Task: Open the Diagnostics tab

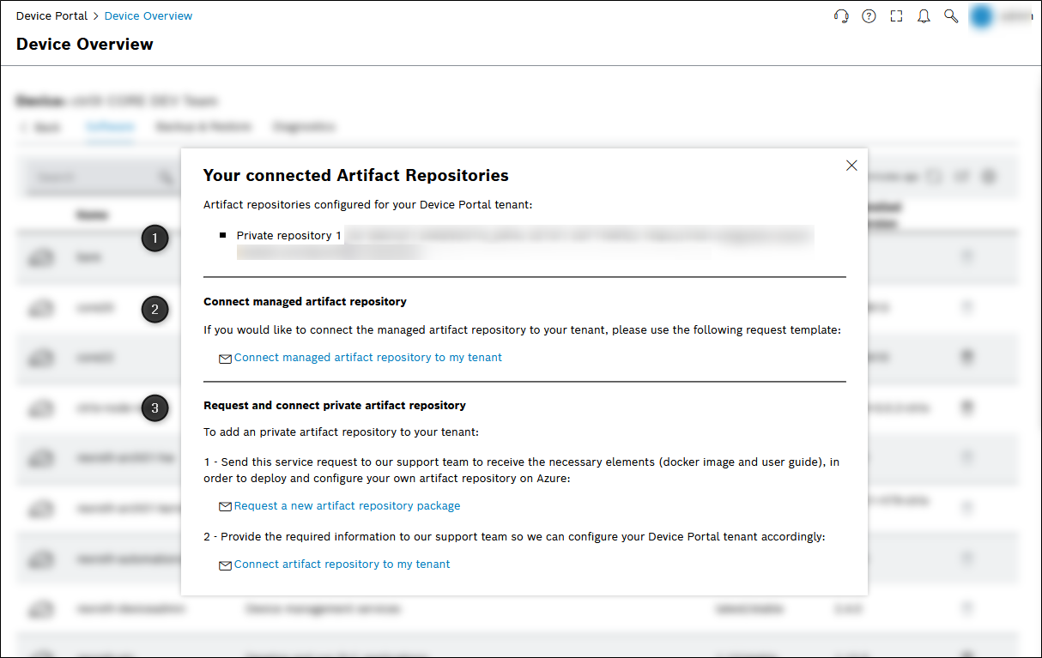Action: click(304, 127)
